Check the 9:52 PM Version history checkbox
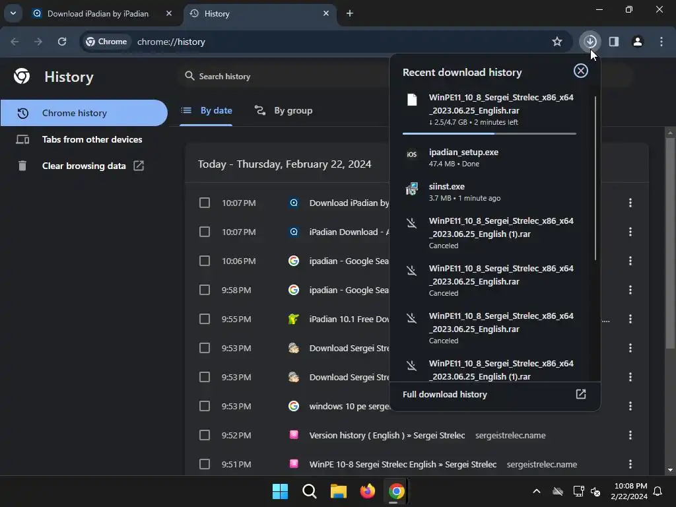The height and width of the screenshot is (507, 676). click(205, 435)
